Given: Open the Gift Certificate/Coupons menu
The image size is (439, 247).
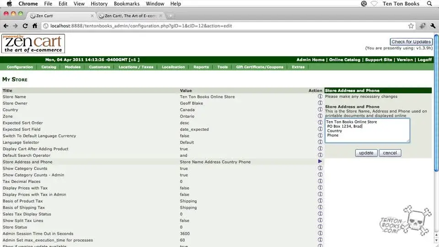Looking at the screenshot, I should 260,67.
